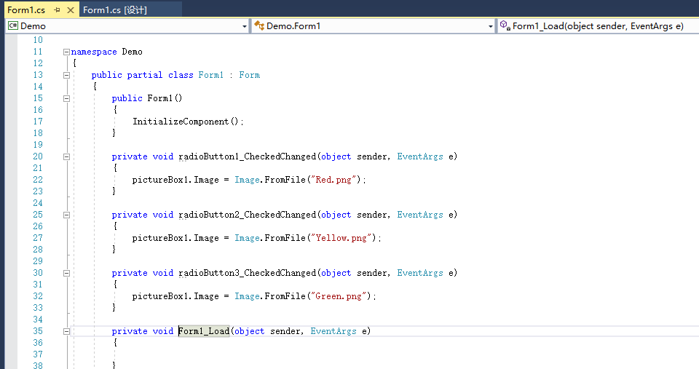The width and height of the screenshot is (699, 369).
Task: Collapse the radioButton1_CheckedChanged method
Action: (x=66, y=157)
